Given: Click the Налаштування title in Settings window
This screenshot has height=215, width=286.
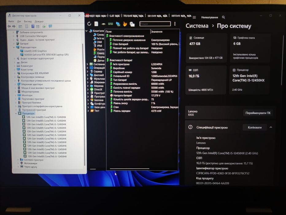Looking at the screenshot, I should tap(210, 17).
